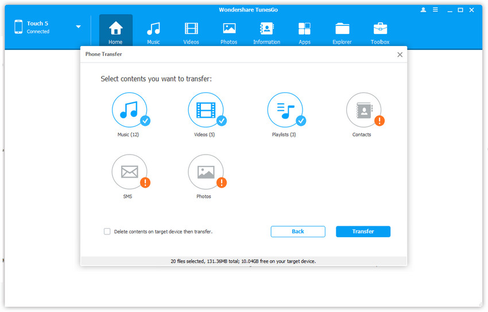Uncheck the Playlists blue checkmark badge
The height and width of the screenshot is (312, 488).
coord(301,121)
